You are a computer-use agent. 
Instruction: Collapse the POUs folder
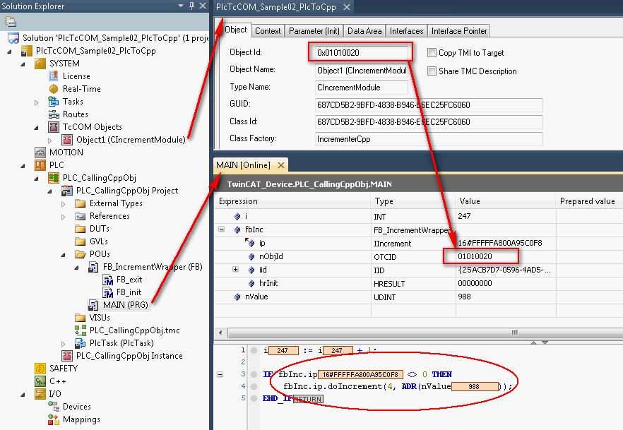63,255
